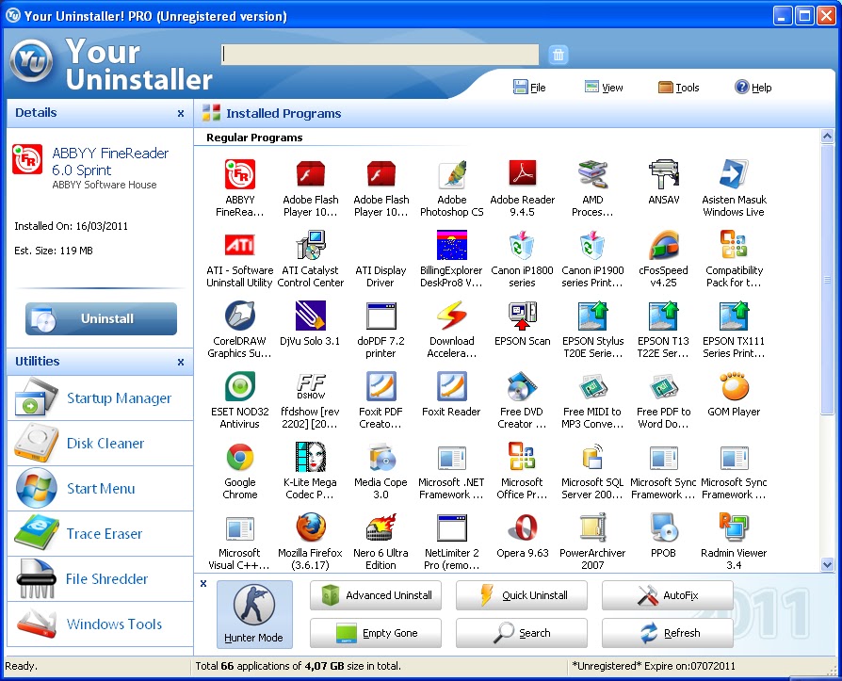Viewport: 842px width, 681px height.
Task: Select Opera 9.63 icon
Action: point(522,527)
